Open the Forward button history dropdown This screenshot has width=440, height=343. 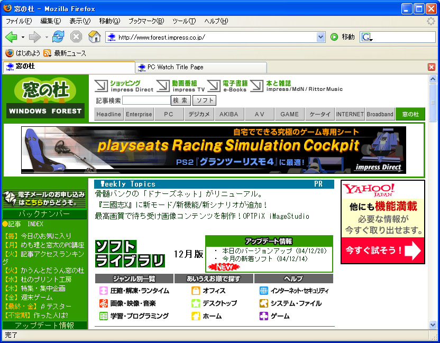pos(47,38)
